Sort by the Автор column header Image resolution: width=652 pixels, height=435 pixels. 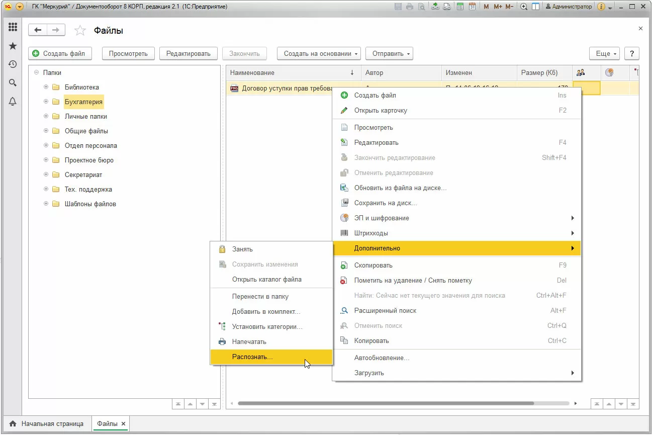401,72
